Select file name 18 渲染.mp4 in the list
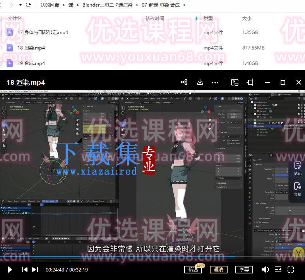The width and height of the screenshot is (305, 280). (31, 48)
